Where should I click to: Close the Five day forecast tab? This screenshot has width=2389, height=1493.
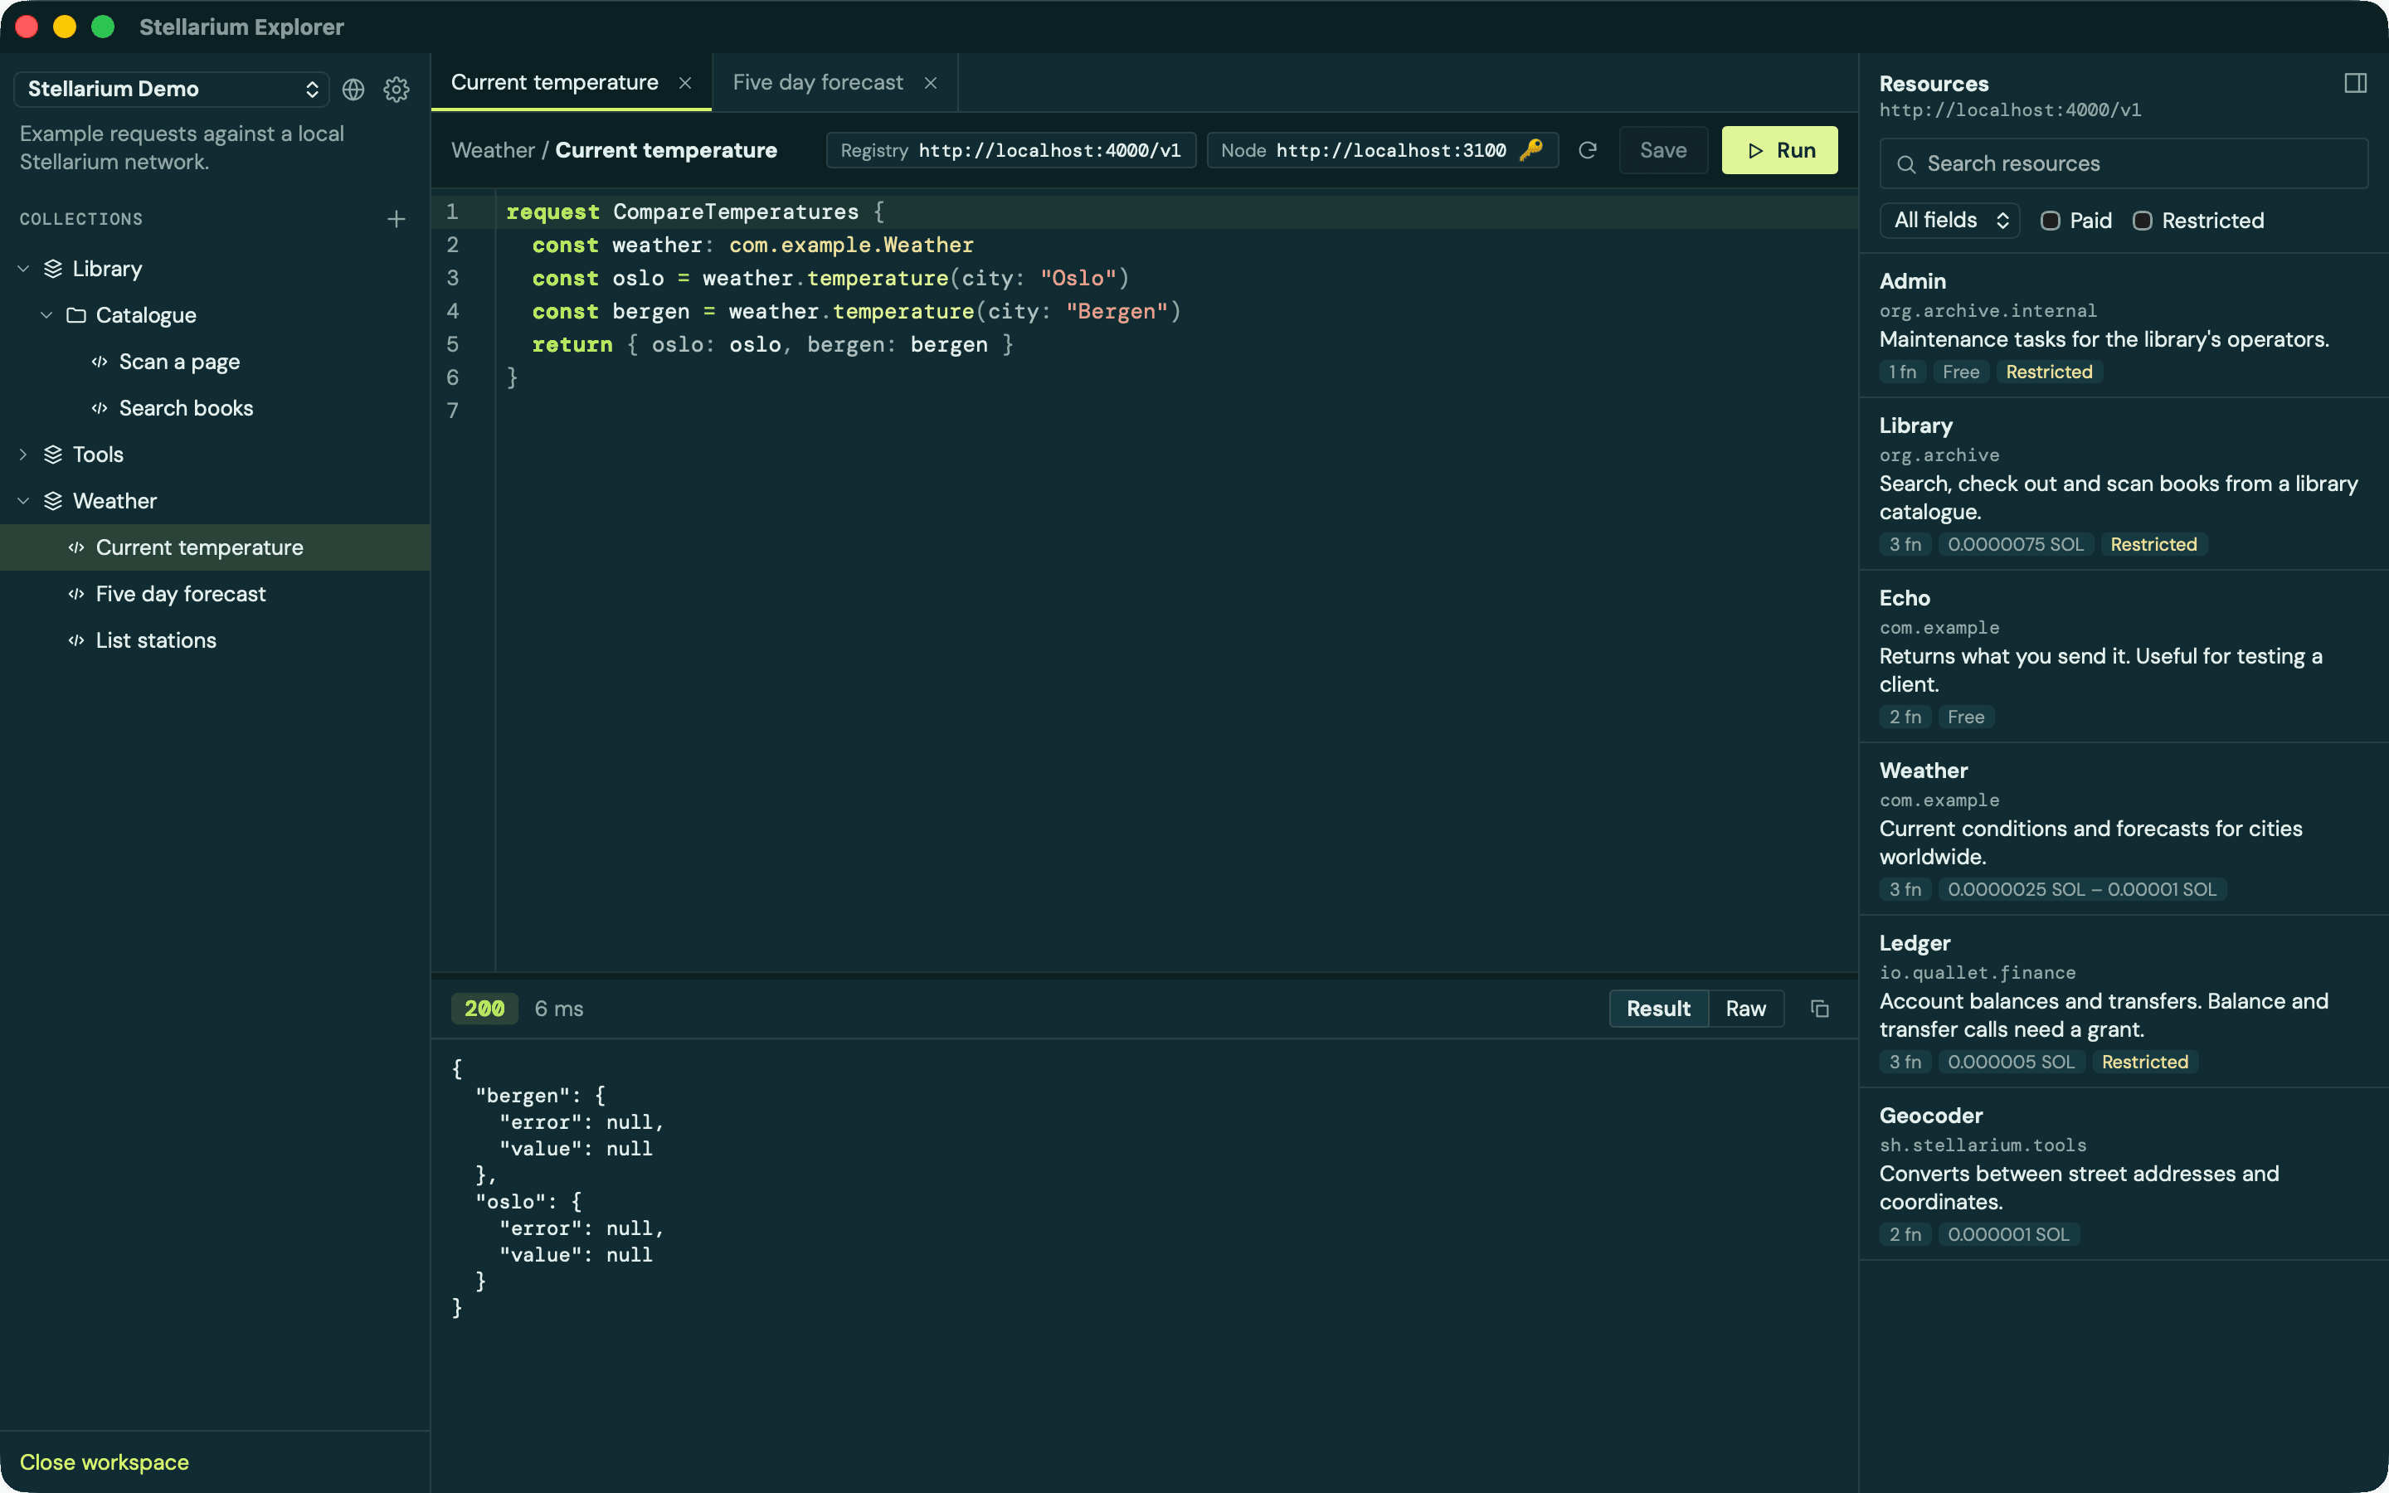click(x=930, y=83)
